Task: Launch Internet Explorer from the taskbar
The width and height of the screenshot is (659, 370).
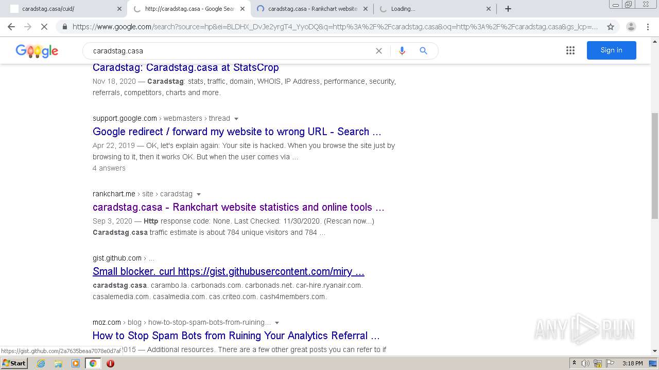Action: click(41, 363)
